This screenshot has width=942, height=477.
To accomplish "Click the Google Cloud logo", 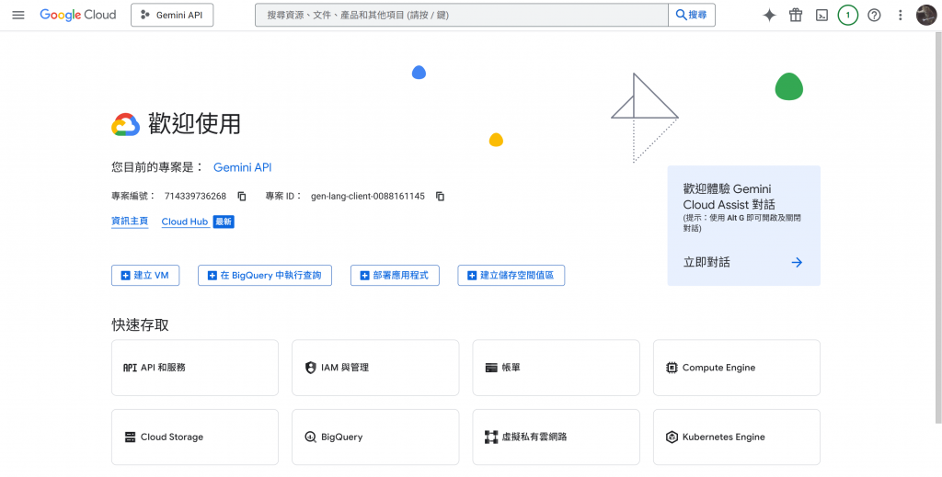I will click(x=78, y=15).
